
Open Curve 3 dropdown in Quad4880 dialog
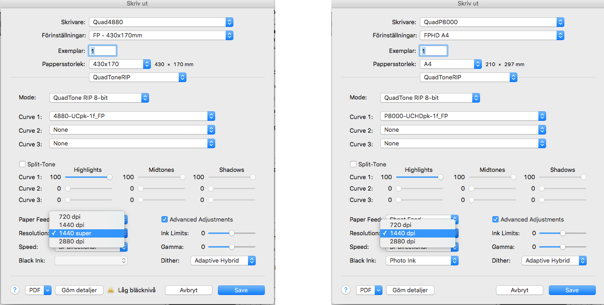tap(132, 144)
